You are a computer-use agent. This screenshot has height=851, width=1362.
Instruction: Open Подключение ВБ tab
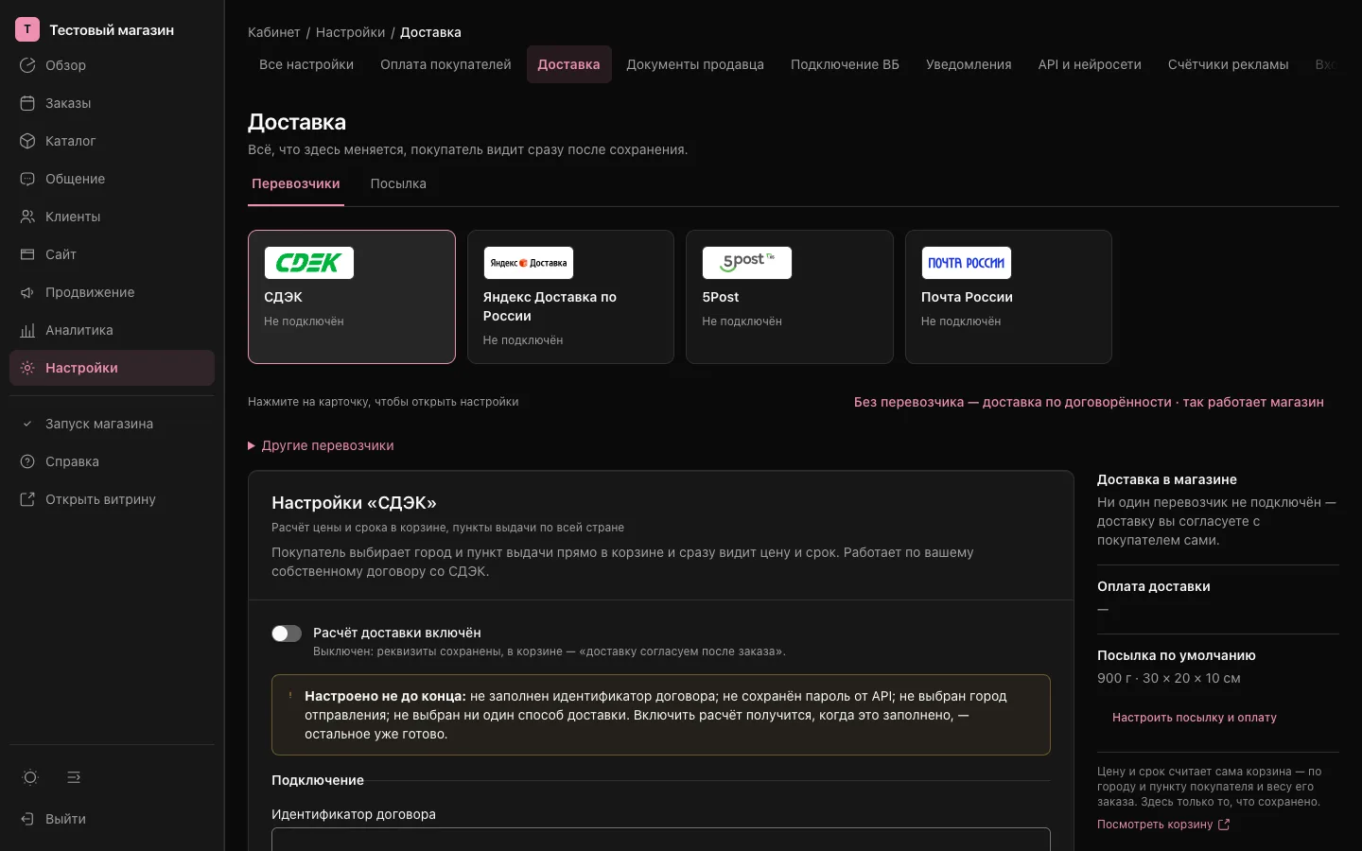click(x=845, y=64)
